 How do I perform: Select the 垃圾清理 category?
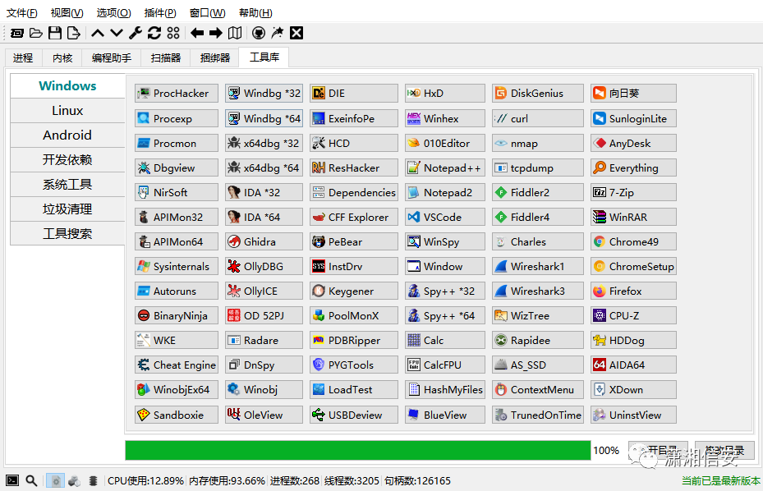coord(67,209)
